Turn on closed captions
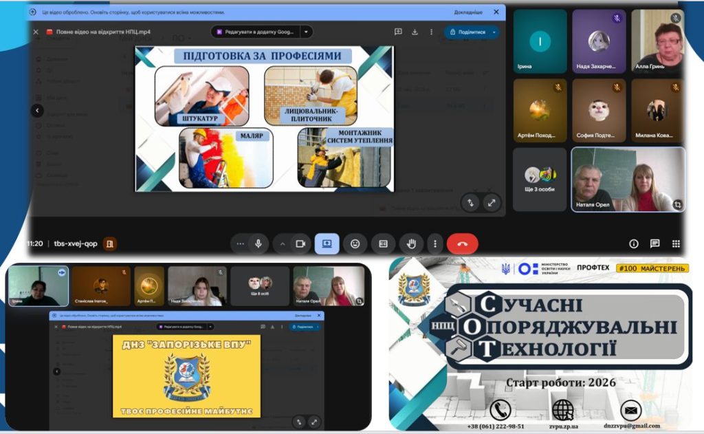The image size is (704, 434). [383, 243]
